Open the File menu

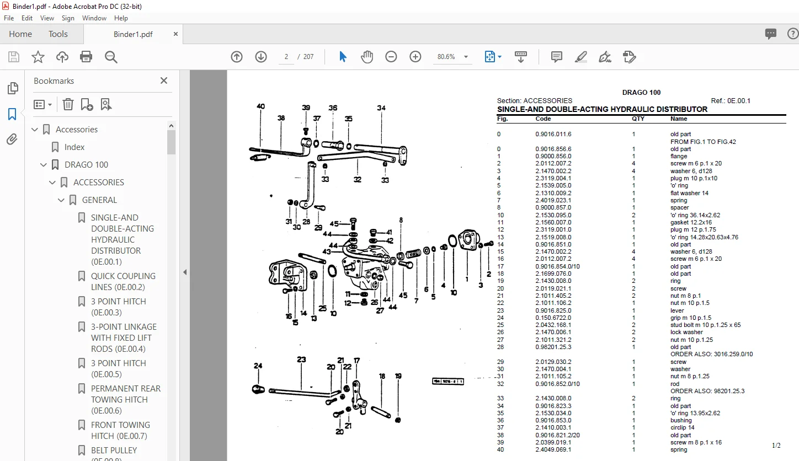point(9,18)
